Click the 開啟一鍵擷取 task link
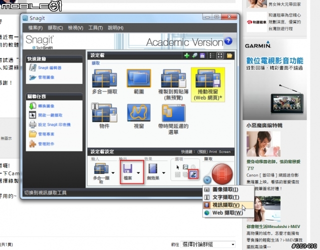Image resolution: width=320 pixels, height=250 pixels. pos(50,115)
